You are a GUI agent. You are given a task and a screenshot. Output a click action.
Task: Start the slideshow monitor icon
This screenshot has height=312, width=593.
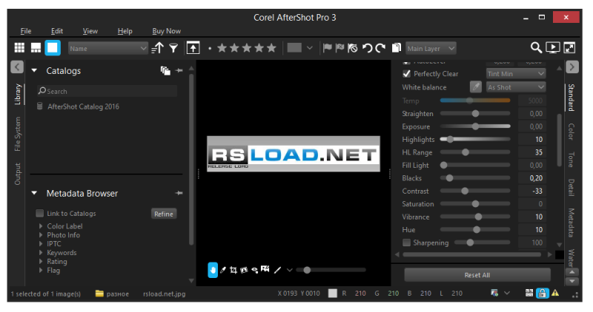[x=553, y=47]
